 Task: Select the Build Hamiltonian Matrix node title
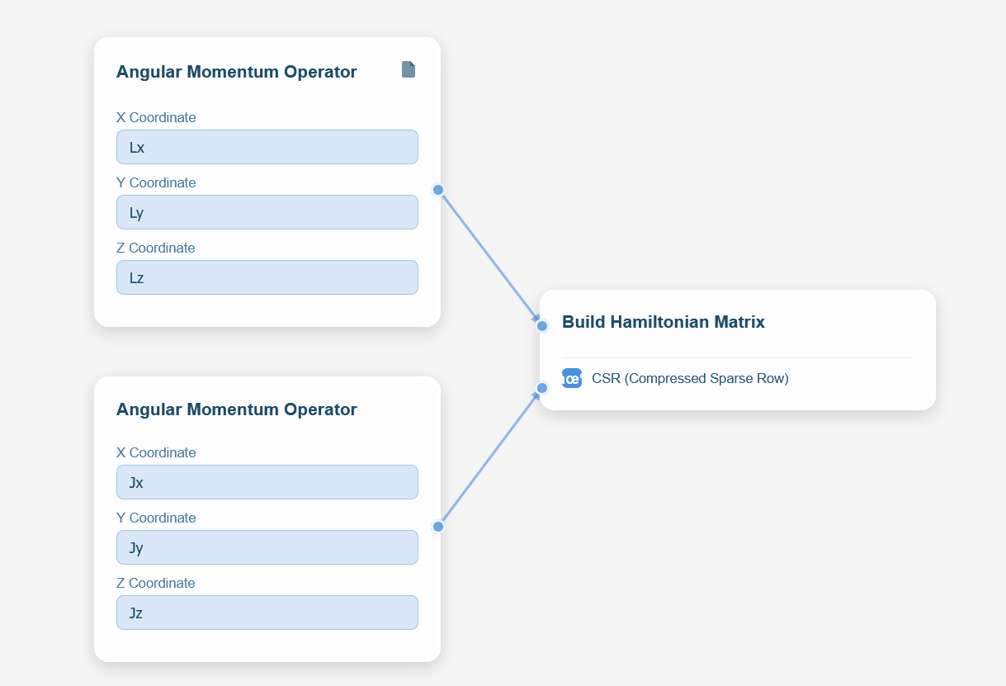point(663,322)
